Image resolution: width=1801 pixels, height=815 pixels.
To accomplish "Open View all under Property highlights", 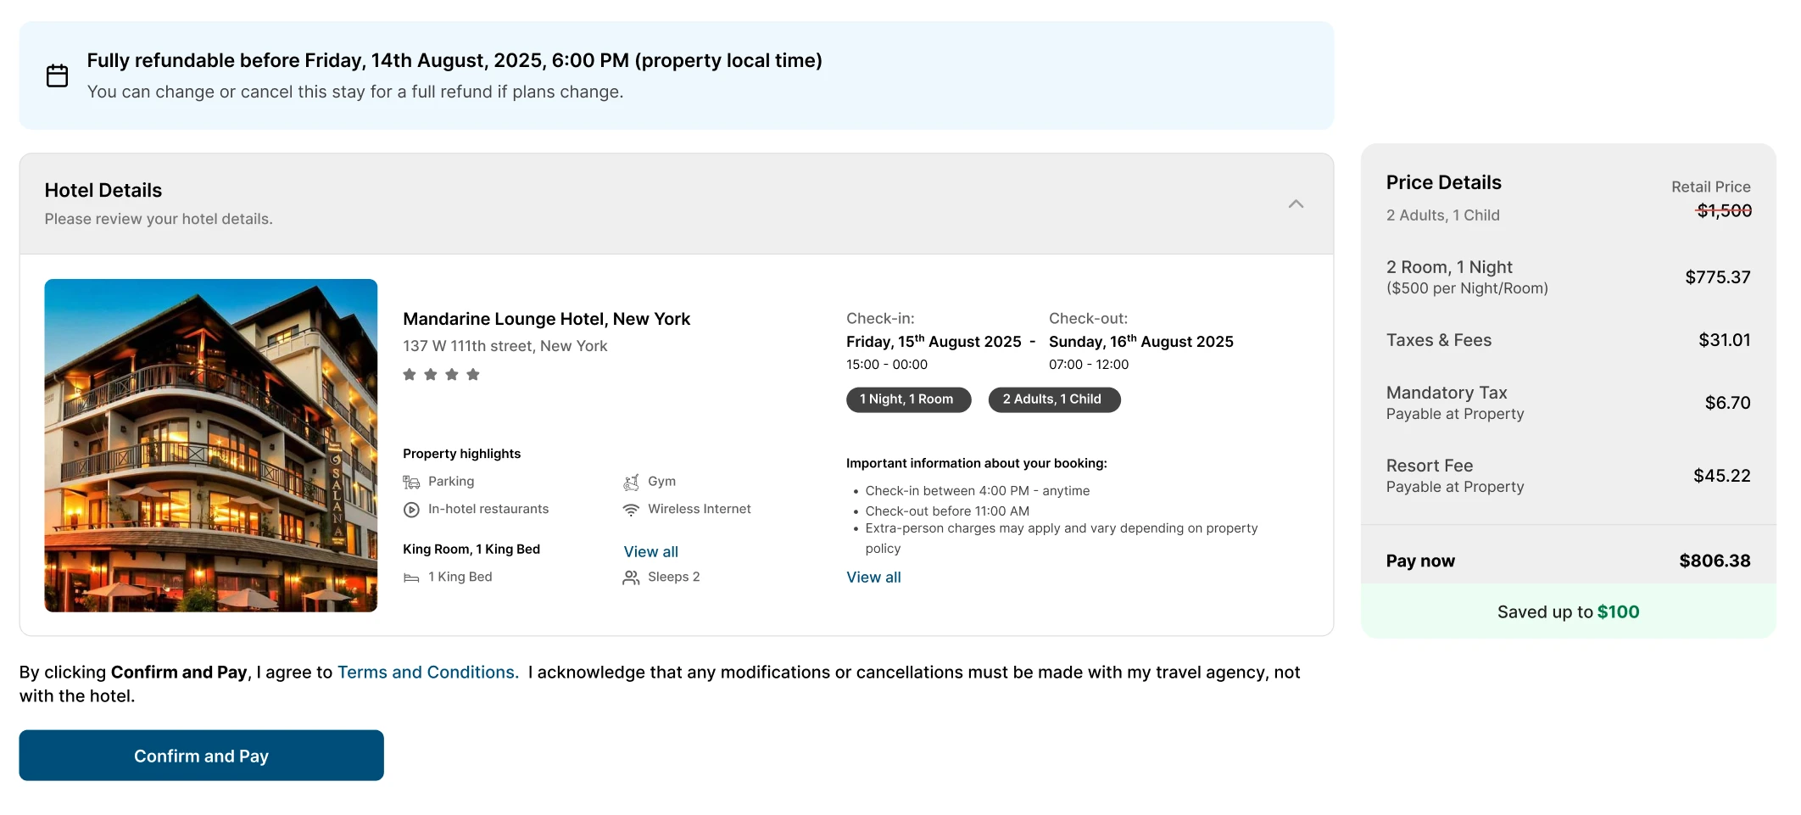I will tap(651, 552).
